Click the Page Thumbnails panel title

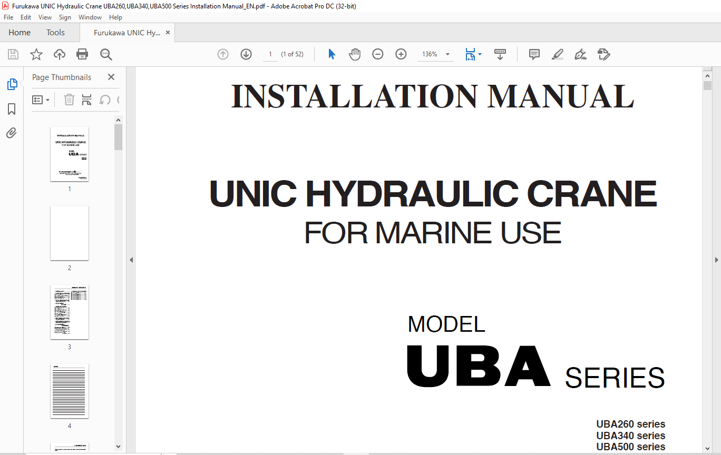click(62, 77)
